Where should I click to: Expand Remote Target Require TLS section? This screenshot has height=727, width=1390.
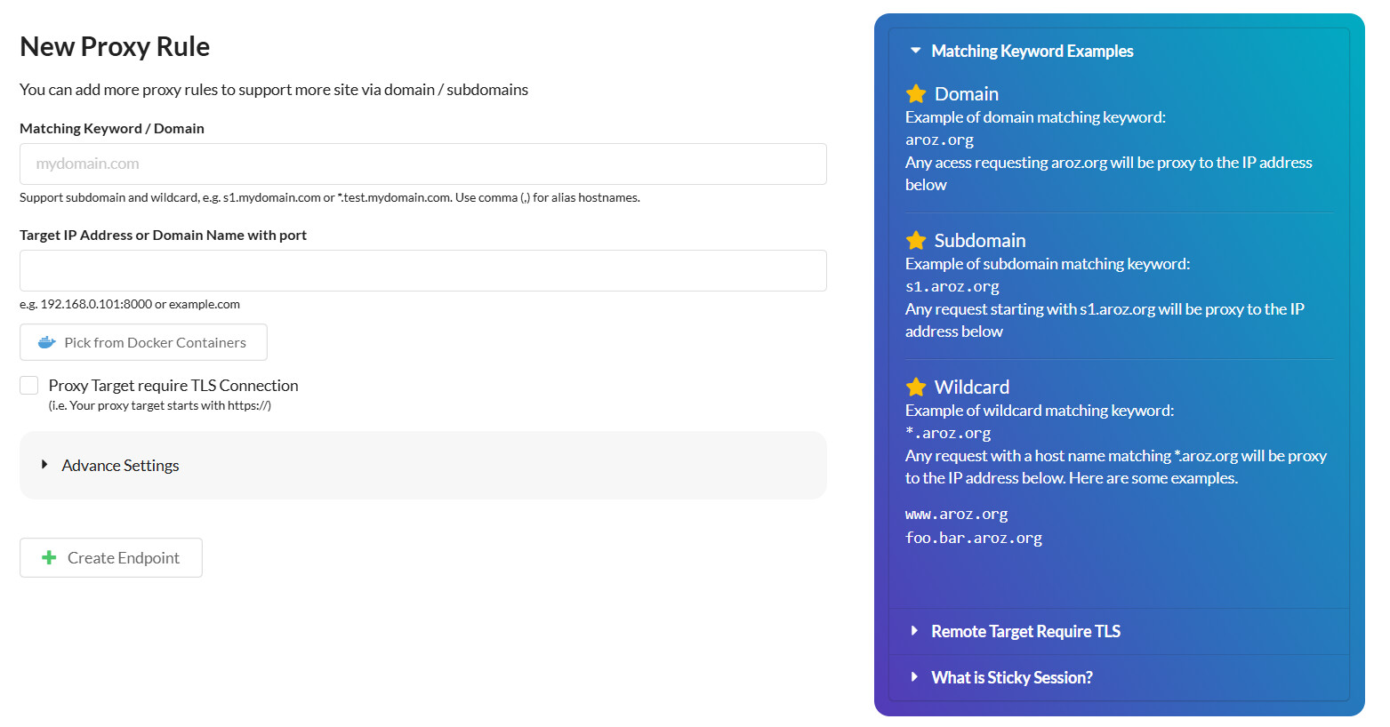[1025, 631]
